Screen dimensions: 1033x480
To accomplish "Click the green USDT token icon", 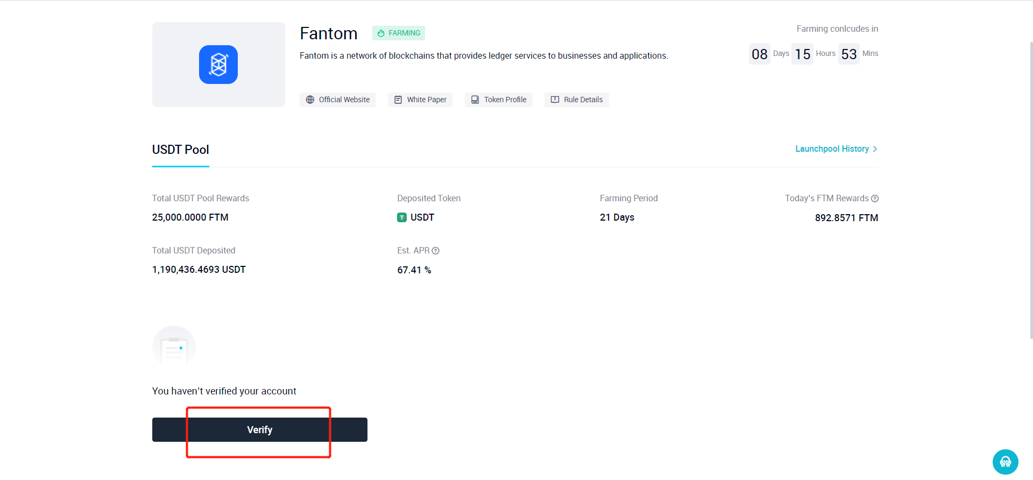I will point(402,217).
